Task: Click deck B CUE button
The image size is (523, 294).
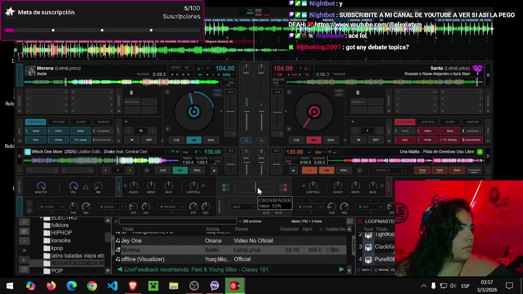Action: [x=296, y=140]
